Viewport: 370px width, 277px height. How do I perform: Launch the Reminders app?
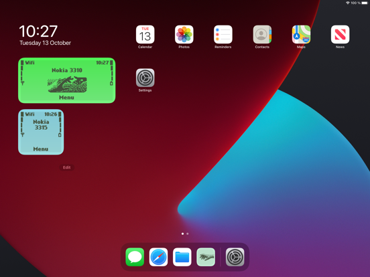click(x=223, y=34)
